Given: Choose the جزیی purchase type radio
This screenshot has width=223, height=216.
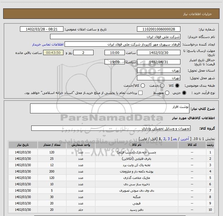Looking at the screenshot, I should pos(184,93).
